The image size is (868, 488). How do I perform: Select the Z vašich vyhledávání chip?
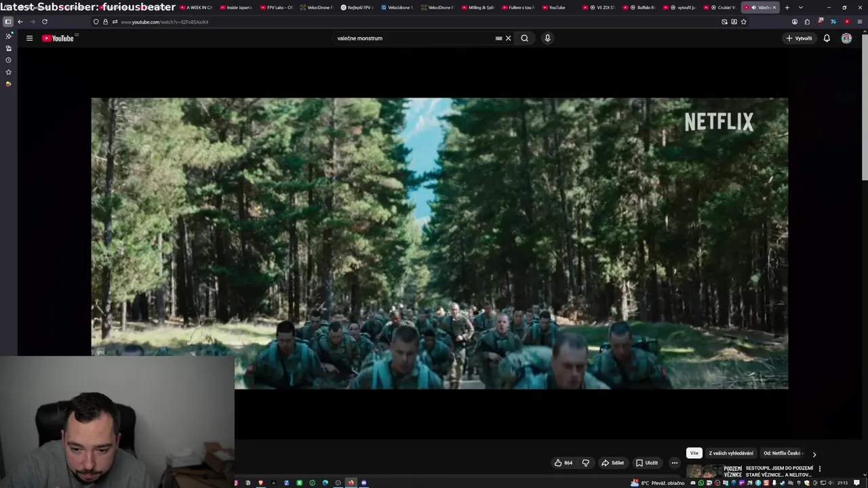click(x=731, y=453)
